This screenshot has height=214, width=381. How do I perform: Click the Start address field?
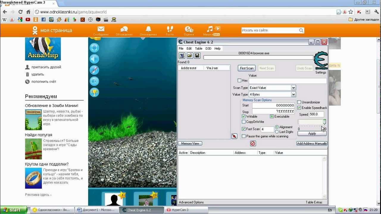tap(274, 106)
